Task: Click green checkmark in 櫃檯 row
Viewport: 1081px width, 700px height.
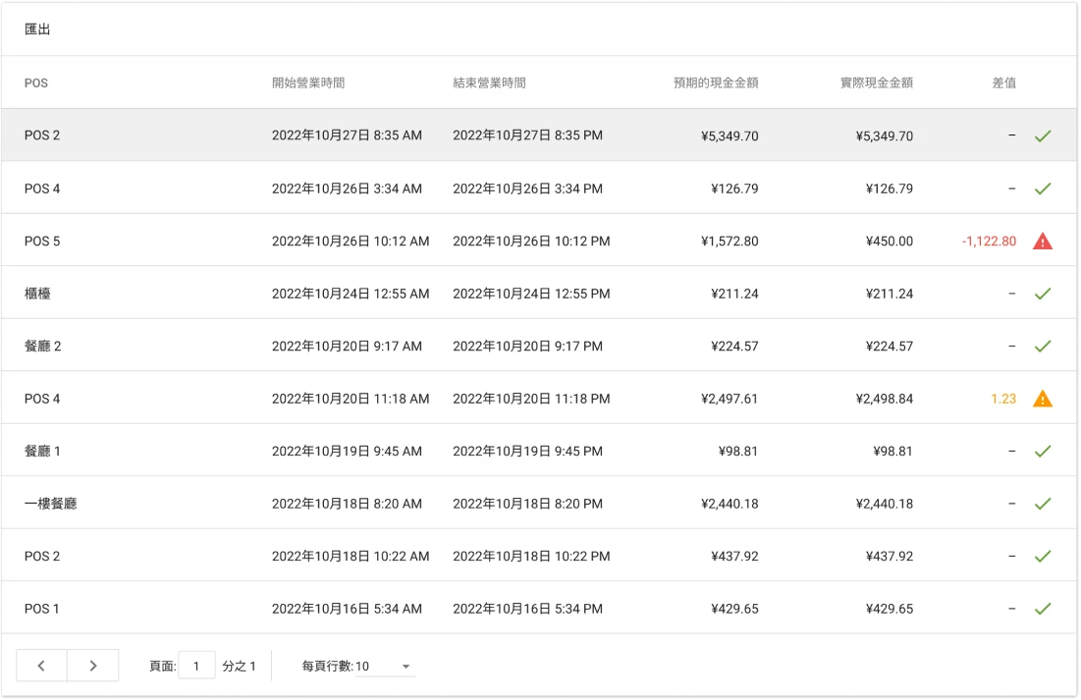Action: click(x=1042, y=294)
